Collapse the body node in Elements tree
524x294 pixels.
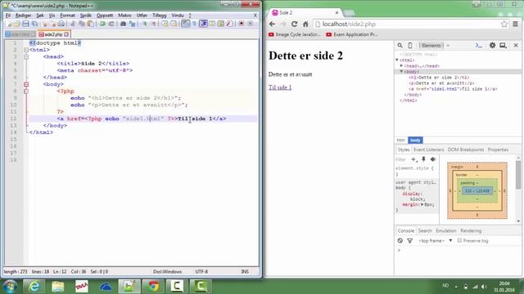(401, 72)
